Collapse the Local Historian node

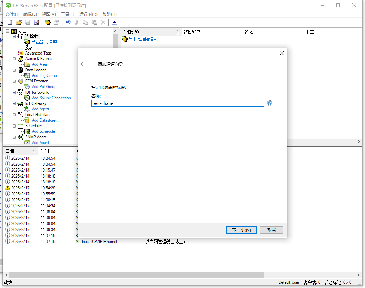[x=14, y=115]
